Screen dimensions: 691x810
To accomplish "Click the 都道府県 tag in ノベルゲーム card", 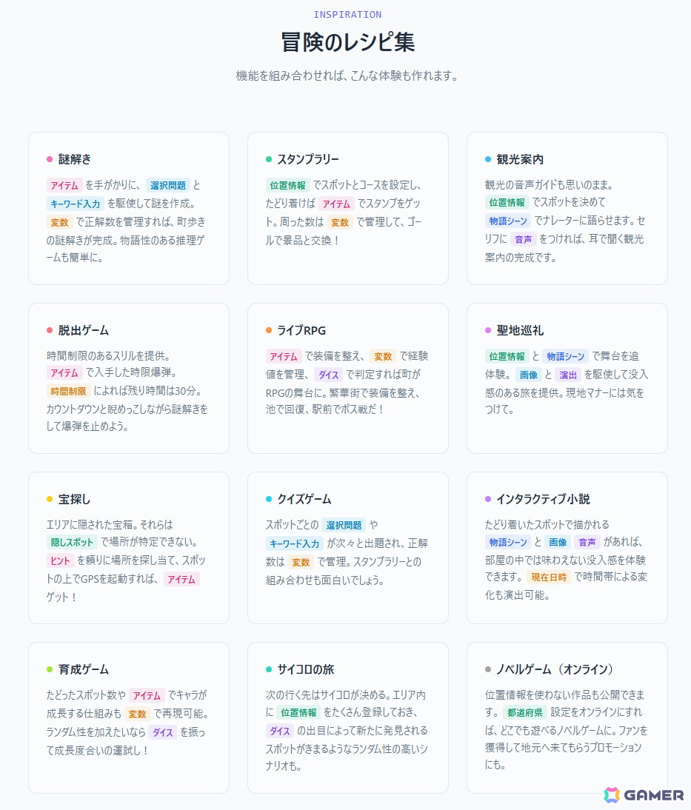I will (x=524, y=712).
